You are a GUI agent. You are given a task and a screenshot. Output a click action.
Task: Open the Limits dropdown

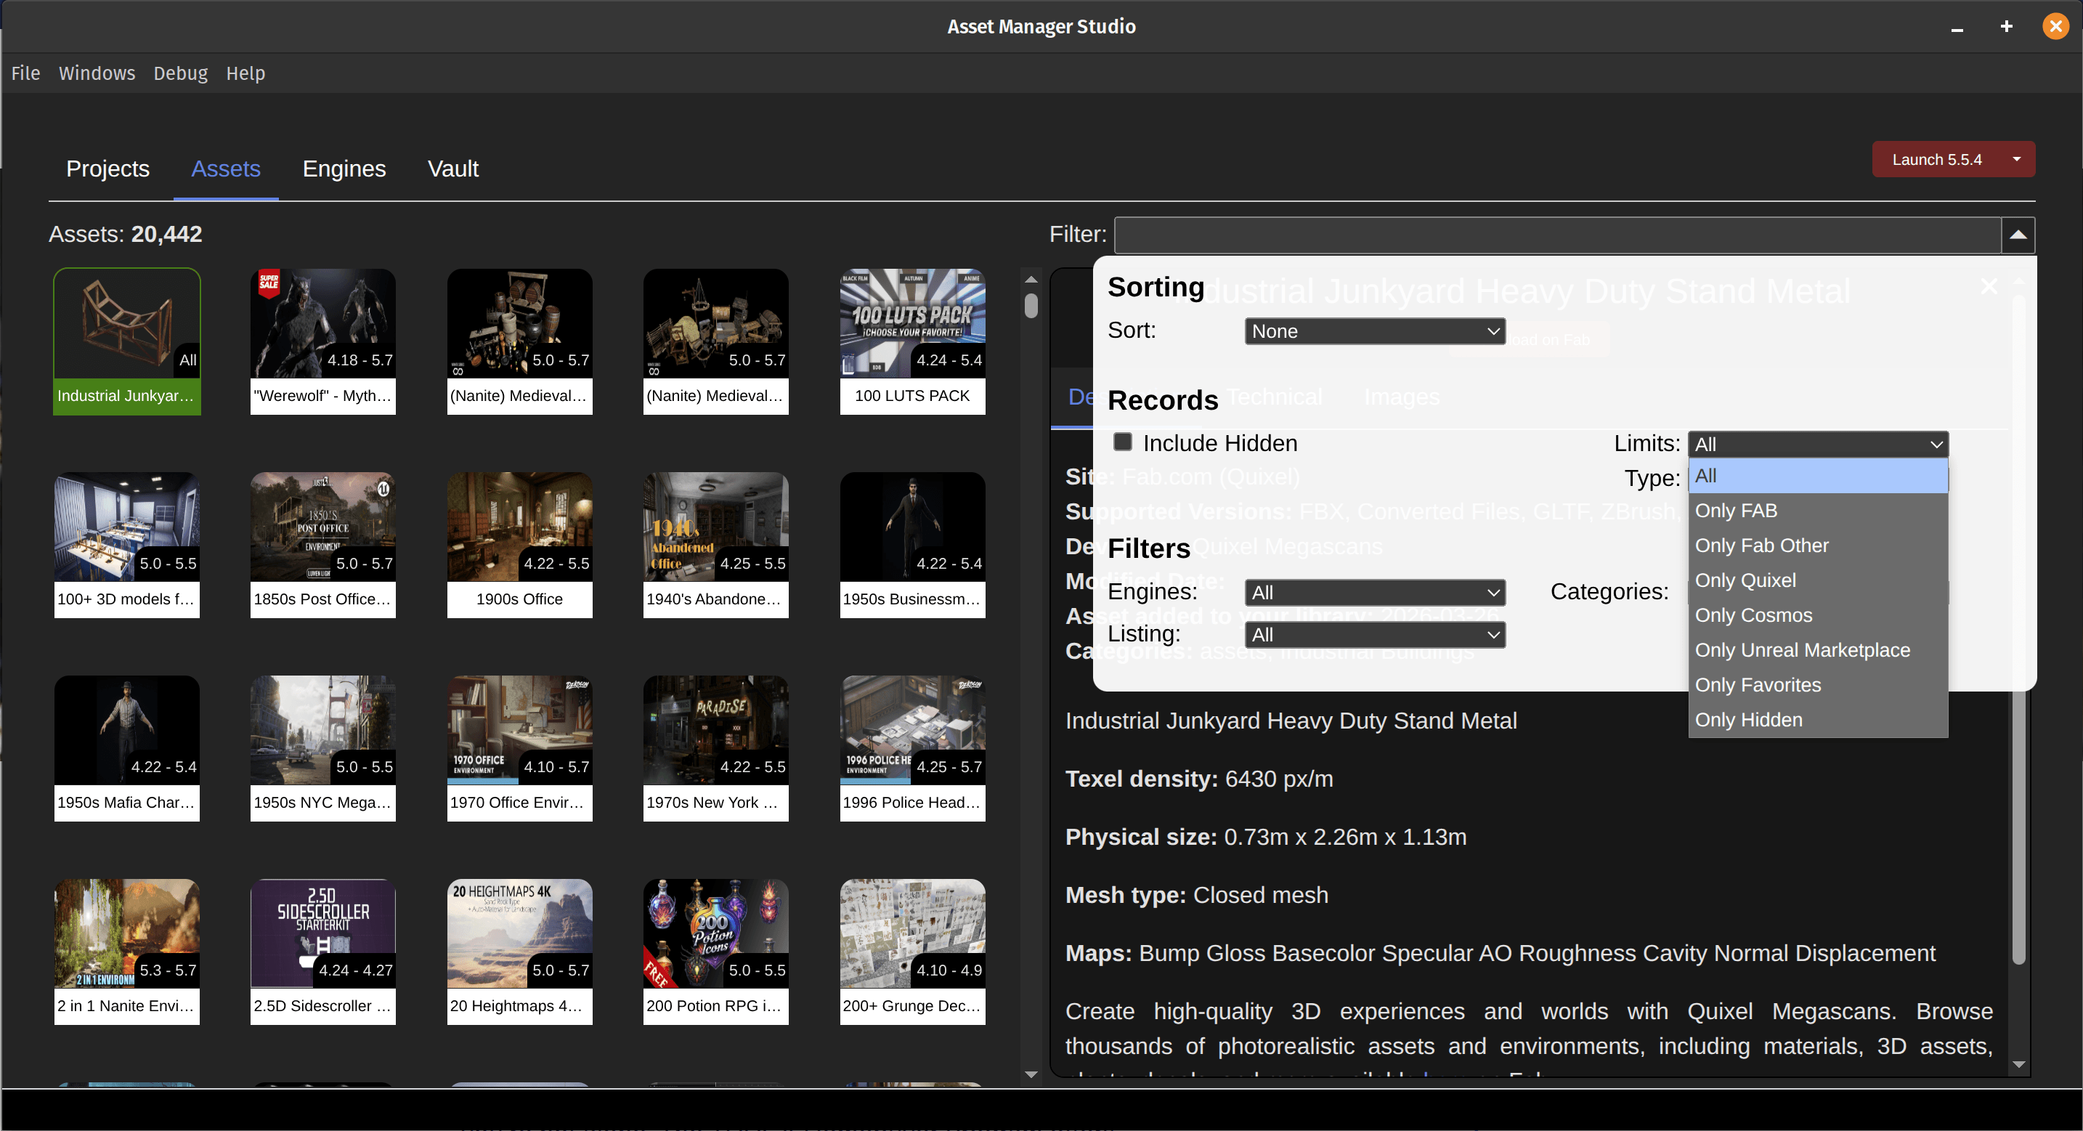[1818, 444]
